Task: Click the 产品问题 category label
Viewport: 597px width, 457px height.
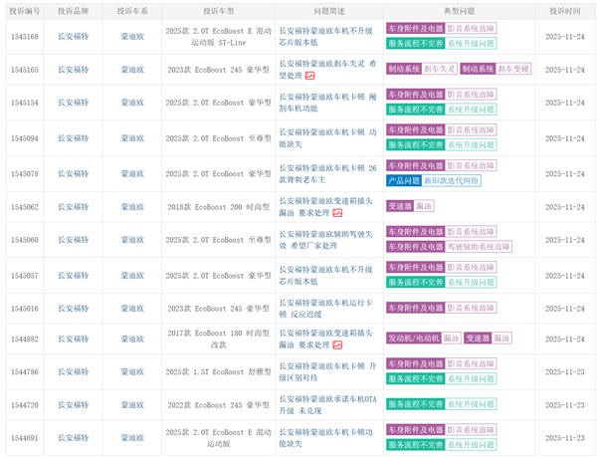Action: tap(403, 181)
